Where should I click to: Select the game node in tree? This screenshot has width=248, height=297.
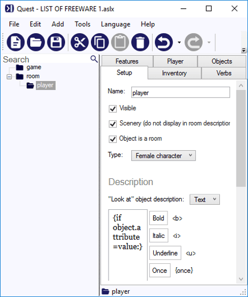[34, 67]
